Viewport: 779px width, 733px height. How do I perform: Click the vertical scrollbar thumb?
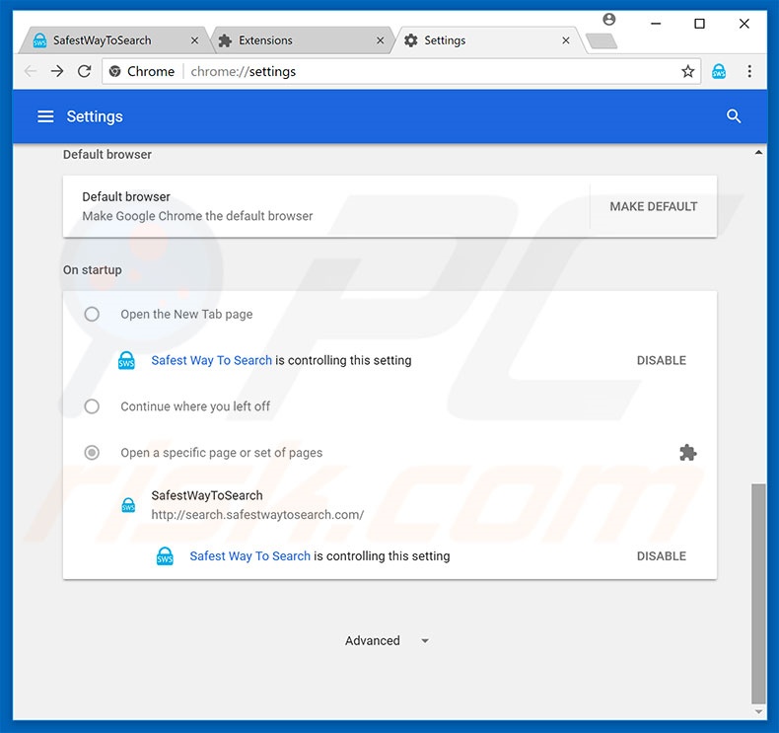pyautogui.click(x=758, y=593)
